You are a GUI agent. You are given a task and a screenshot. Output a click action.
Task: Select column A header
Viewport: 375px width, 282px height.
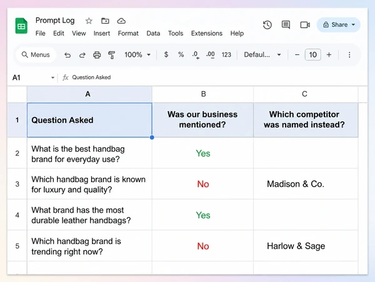tap(89, 94)
